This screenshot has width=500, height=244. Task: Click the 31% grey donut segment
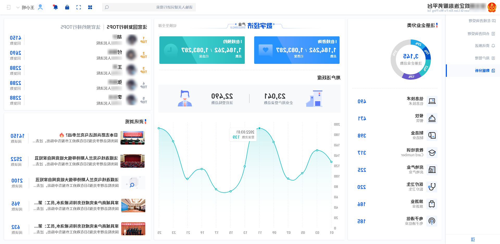395,53
